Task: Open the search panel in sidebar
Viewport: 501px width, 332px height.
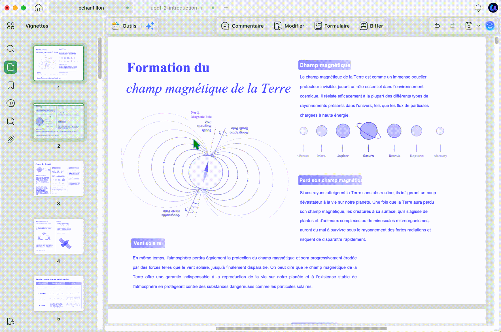Action: point(10,49)
